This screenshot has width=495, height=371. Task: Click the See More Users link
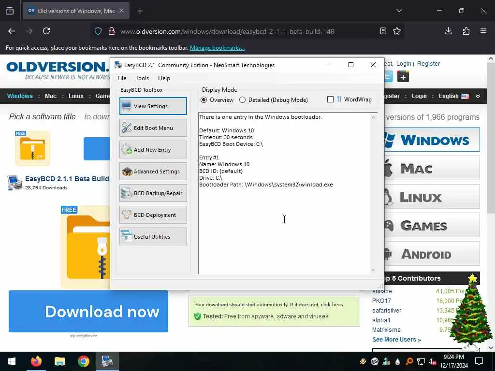point(396,340)
